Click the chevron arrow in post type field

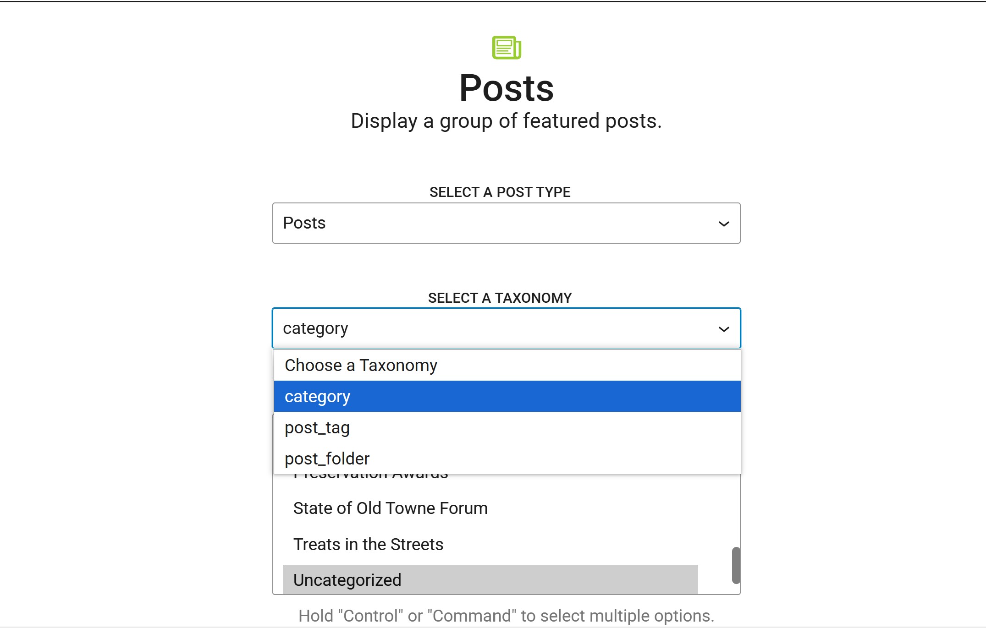[724, 224]
